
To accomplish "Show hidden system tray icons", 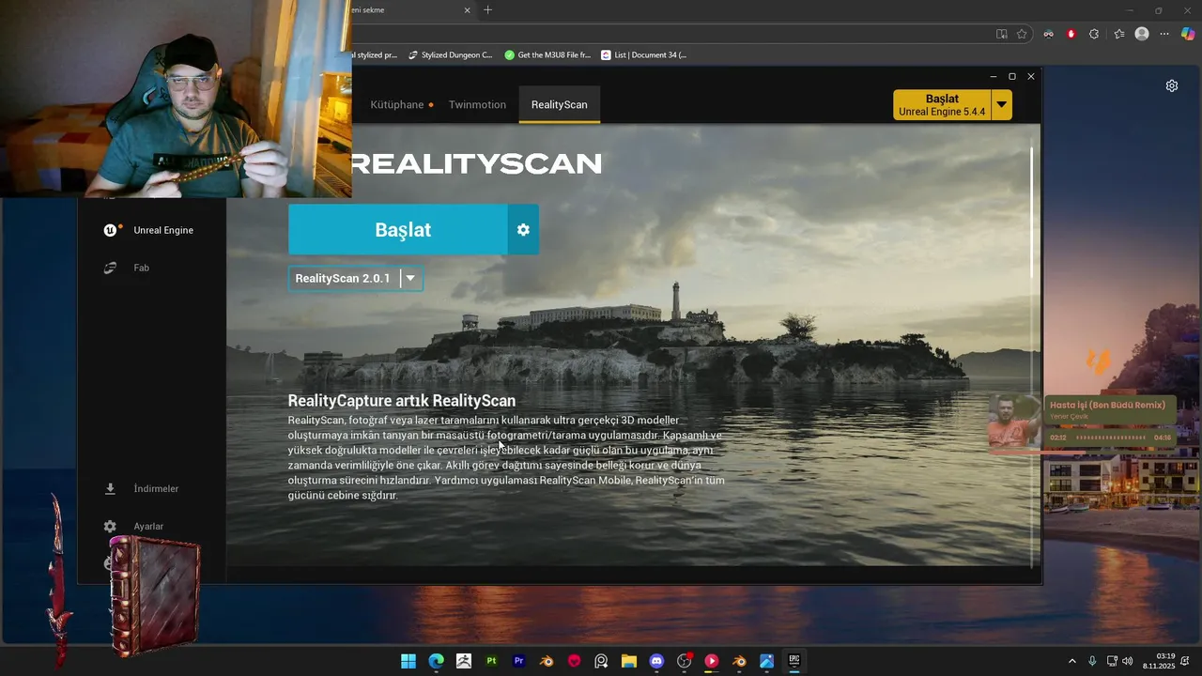I will (1072, 661).
